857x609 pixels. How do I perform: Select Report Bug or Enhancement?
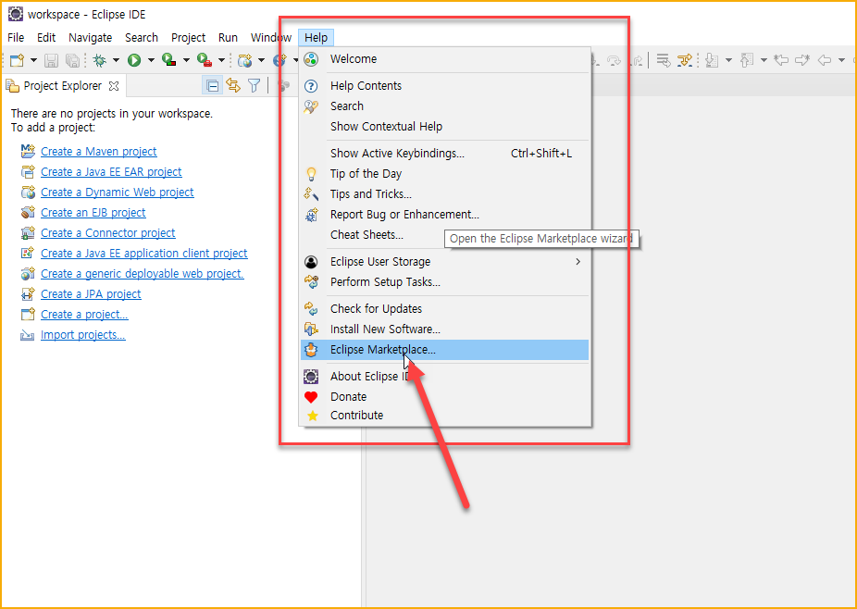[445, 215]
